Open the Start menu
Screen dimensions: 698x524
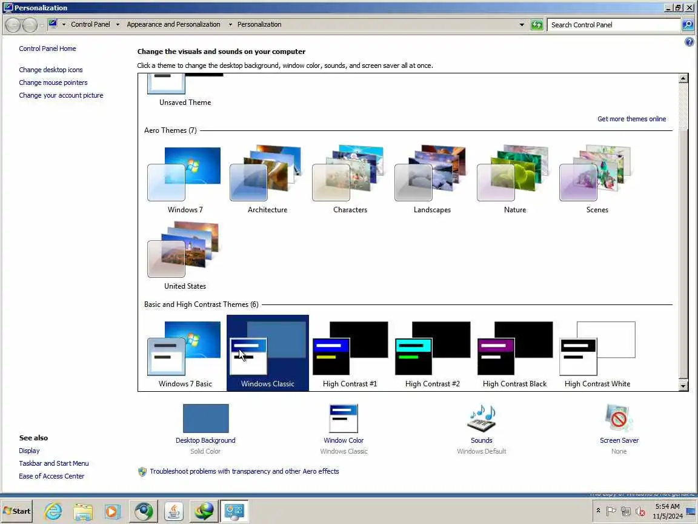click(17, 511)
